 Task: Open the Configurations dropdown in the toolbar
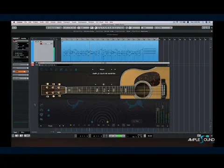pos(54,28)
